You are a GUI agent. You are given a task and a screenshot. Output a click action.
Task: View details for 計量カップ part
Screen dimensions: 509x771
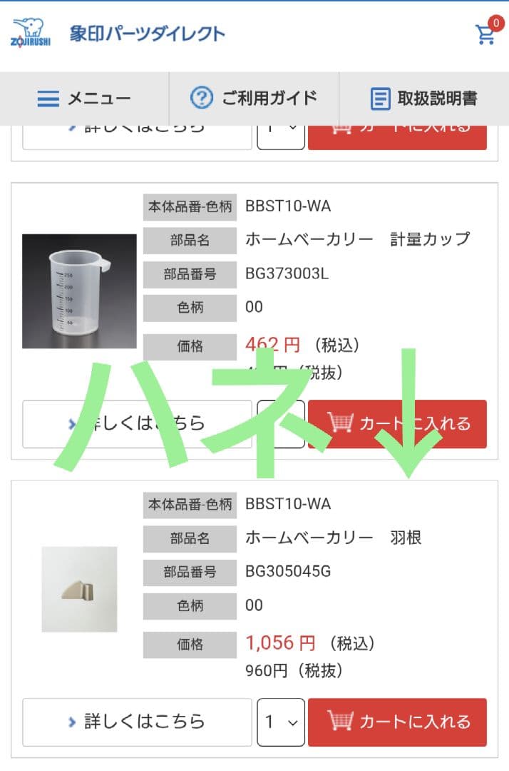coord(137,423)
